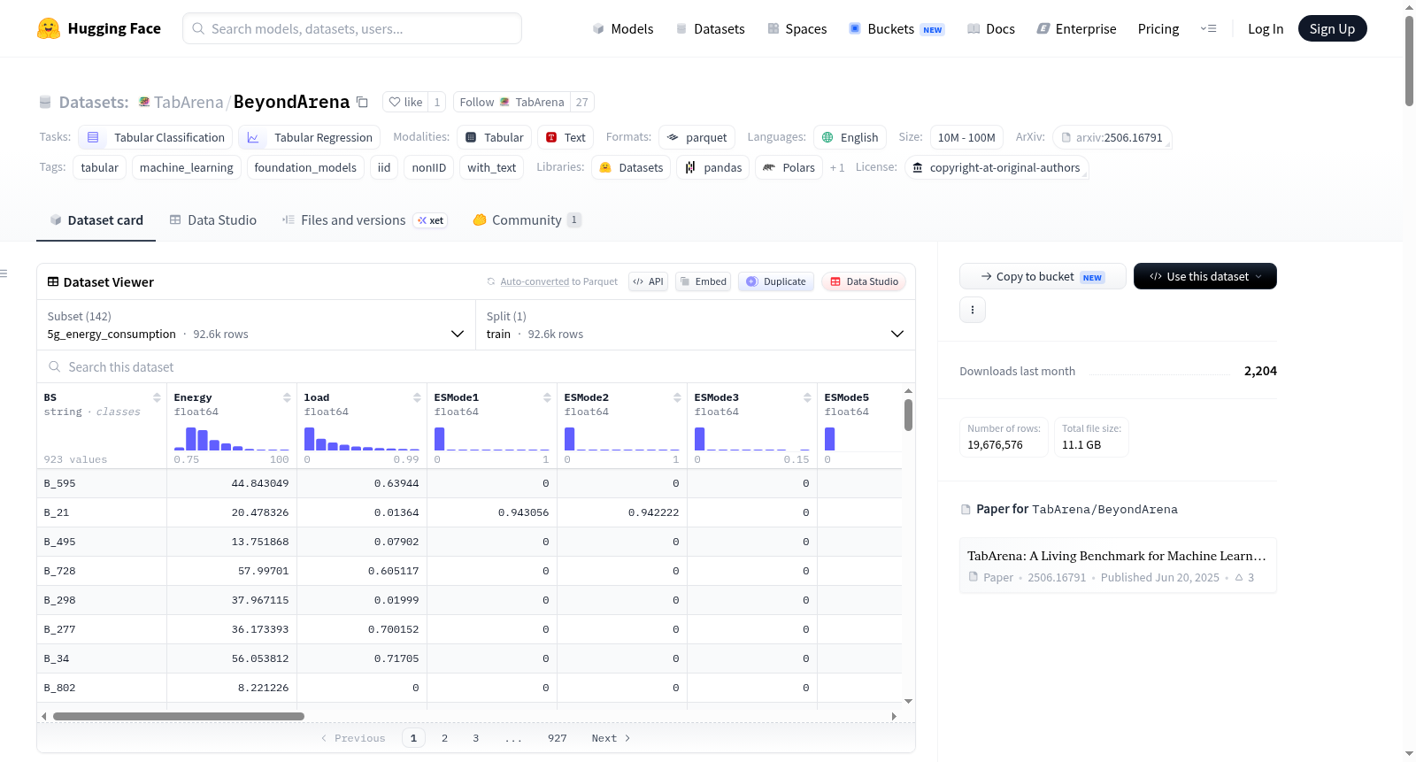Click the sort icon on Energy column
This screenshot has height=762, width=1416.
(287, 397)
